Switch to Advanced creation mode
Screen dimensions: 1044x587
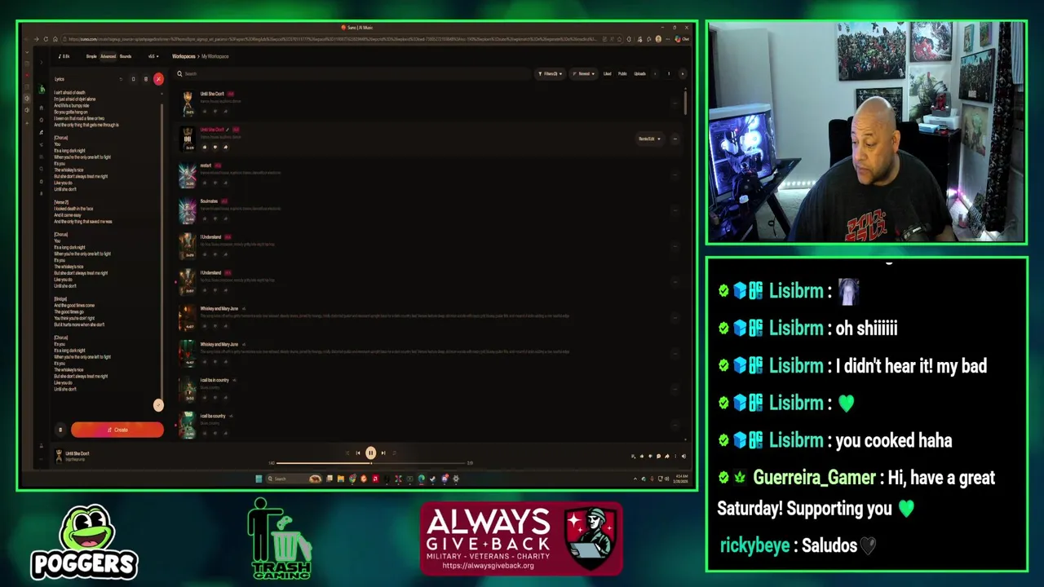[x=108, y=56]
